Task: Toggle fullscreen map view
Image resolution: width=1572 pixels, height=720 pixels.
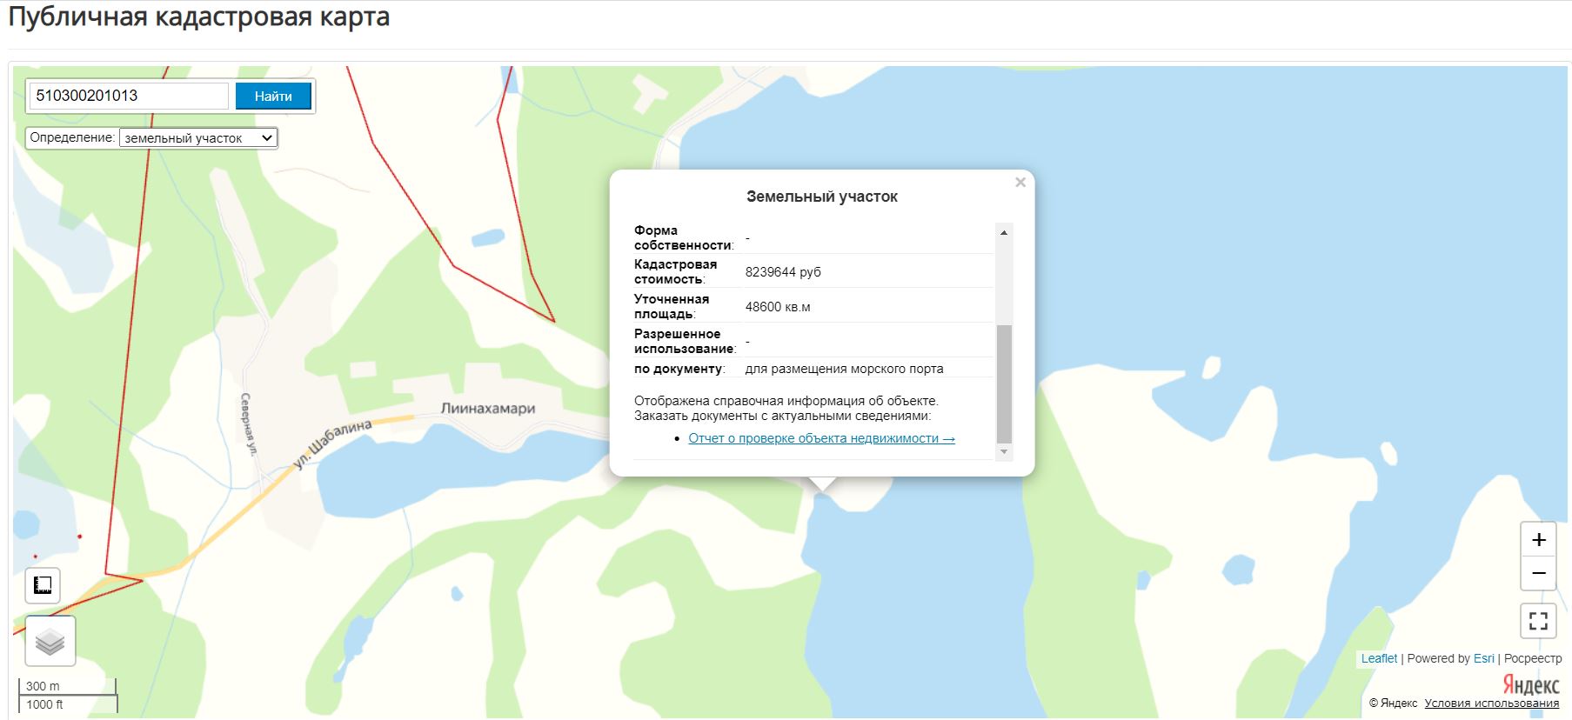Action: coord(1538,621)
